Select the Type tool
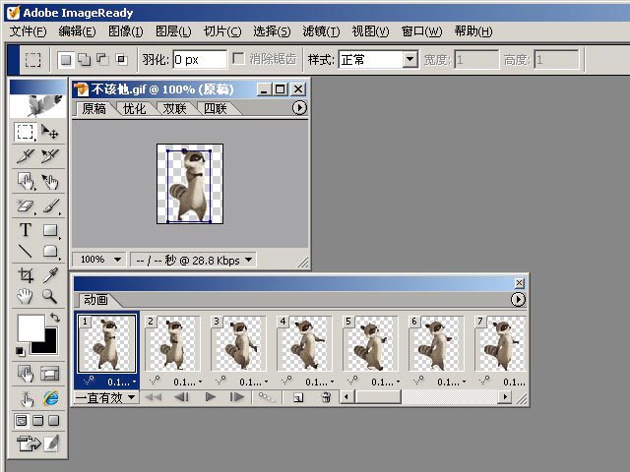630x472 pixels. [x=25, y=230]
